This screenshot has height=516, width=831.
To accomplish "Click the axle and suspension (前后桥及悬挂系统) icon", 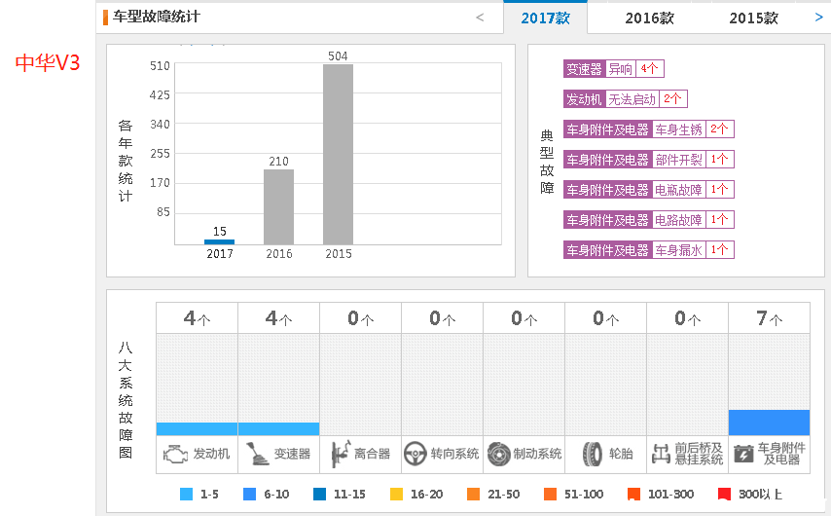I will point(661,454).
